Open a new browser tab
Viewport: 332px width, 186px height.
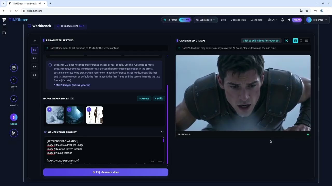(x=50, y=4)
